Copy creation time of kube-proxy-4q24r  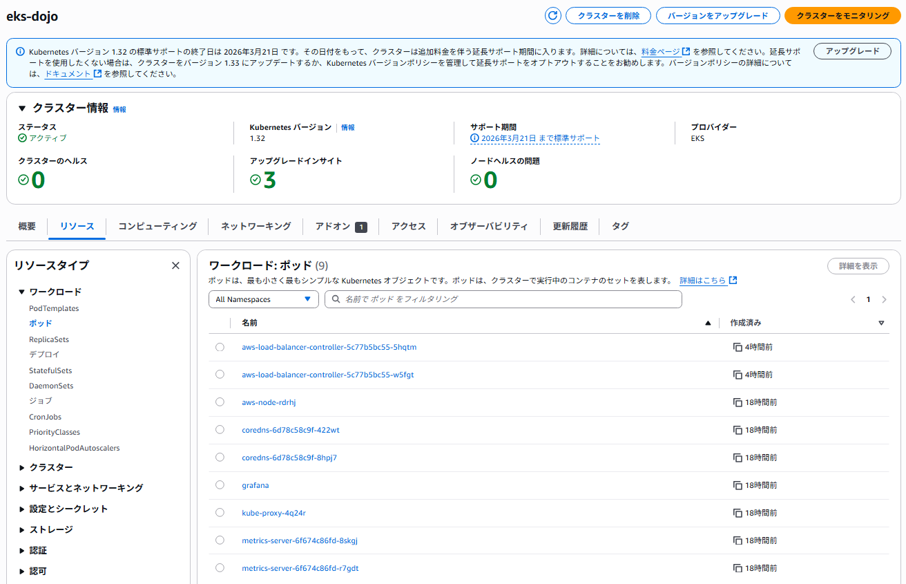(x=738, y=513)
